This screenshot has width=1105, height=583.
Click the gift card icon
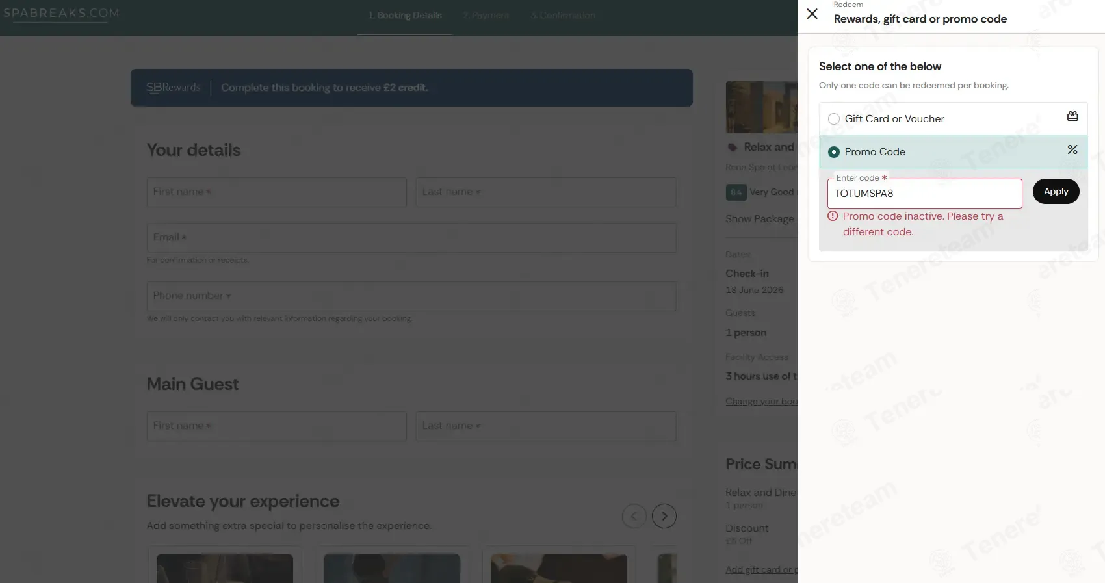click(x=1072, y=116)
